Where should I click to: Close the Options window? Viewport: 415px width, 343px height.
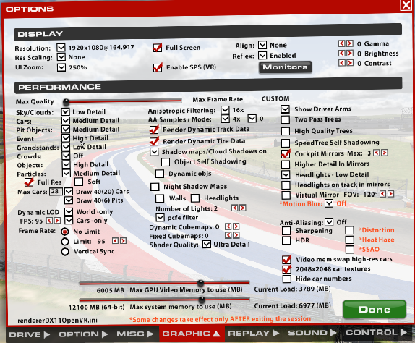(x=406, y=5)
